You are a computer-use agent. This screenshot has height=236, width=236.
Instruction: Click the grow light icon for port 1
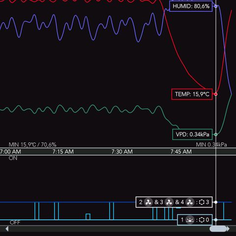(x=190, y=220)
